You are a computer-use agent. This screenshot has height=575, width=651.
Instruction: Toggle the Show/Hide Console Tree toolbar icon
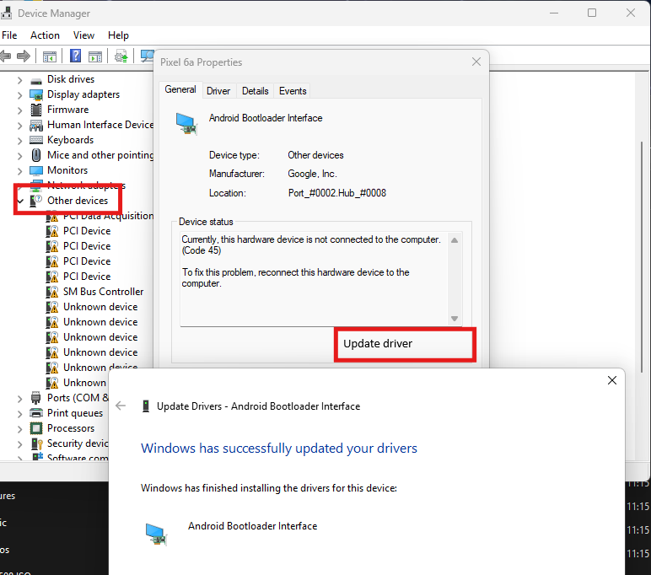coord(50,56)
